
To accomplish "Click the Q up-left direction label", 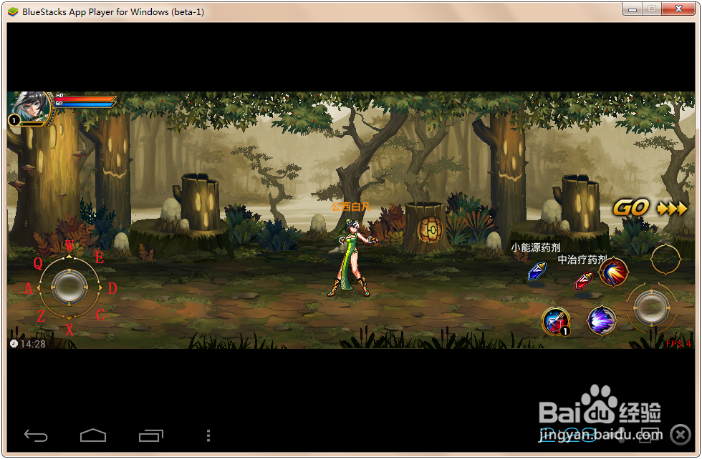I will (38, 263).
